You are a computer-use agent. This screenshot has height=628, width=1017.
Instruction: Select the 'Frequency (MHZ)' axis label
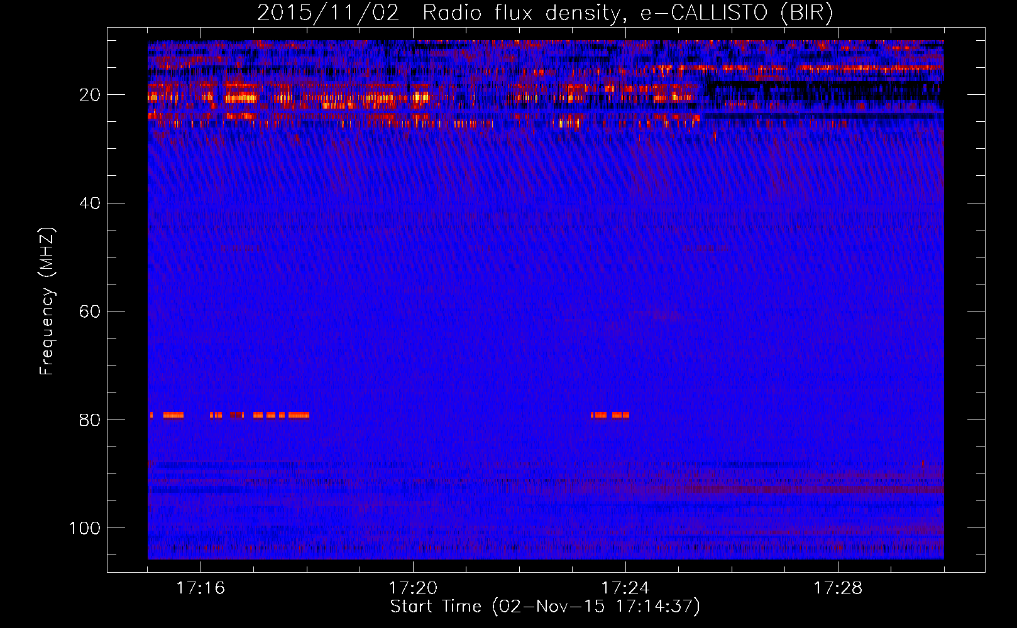point(47,301)
